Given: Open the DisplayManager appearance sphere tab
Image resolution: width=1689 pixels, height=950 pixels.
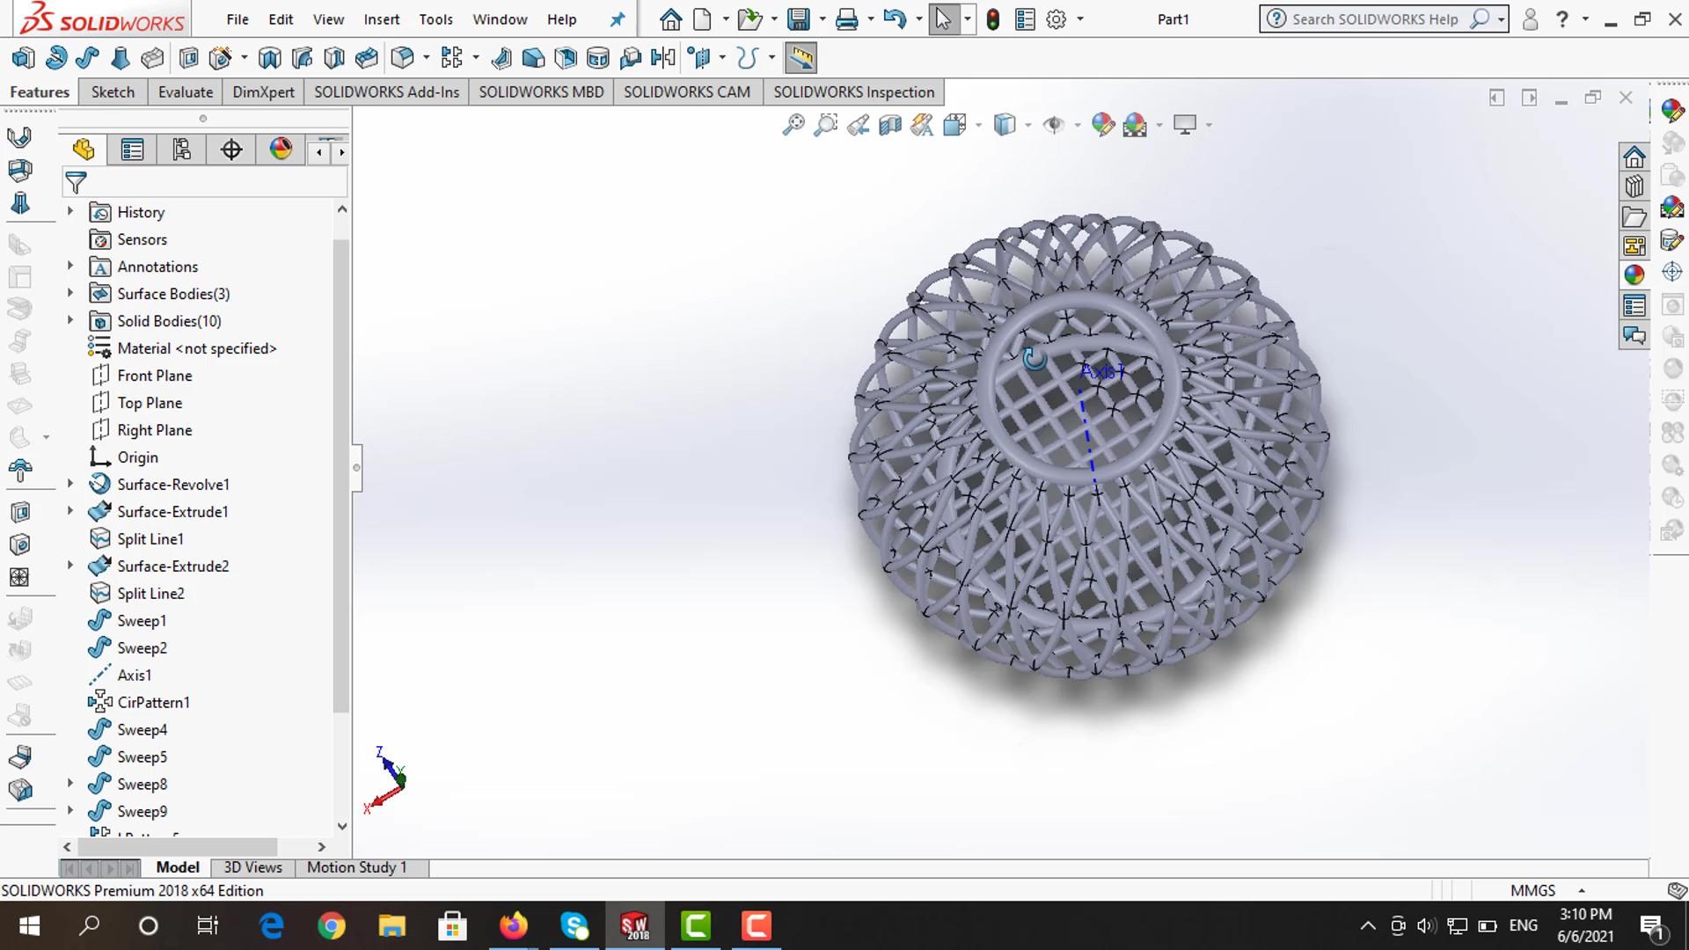Looking at the screenshot, I should click(281, 149).
